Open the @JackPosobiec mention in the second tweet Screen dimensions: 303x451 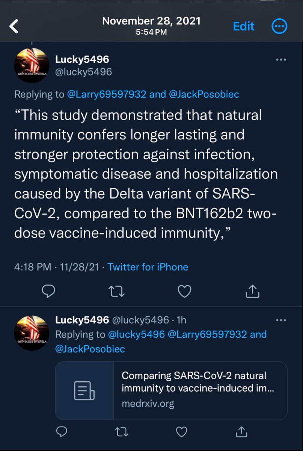pyautogui.click(x=90, y=349)
